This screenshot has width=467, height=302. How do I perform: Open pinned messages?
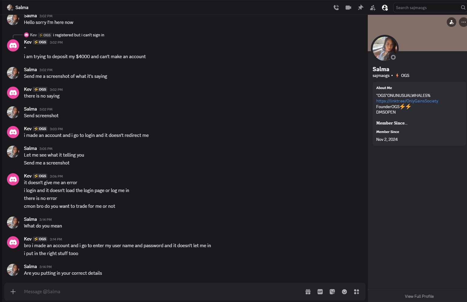(360, 8)
